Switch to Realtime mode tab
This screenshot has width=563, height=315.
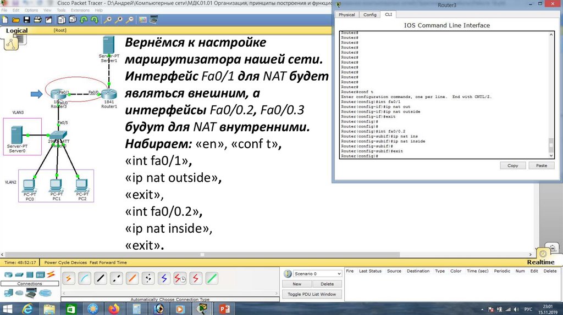tap(541, 262)
